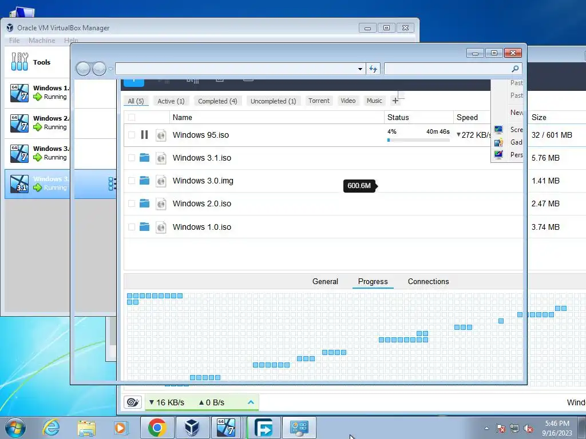Add a new filter tag with plus
The image size is (586, 439).
point(395,101)
